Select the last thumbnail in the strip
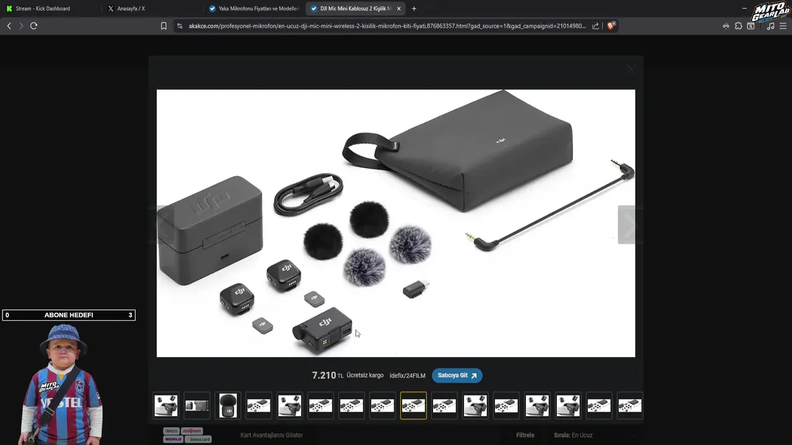The image size is (792, 445). 630,405
